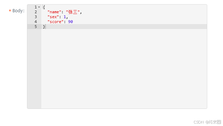This screenshot has height=126, width=223.
Task: Click the value 1 after "sex"
Action: (x=65, y=17)
